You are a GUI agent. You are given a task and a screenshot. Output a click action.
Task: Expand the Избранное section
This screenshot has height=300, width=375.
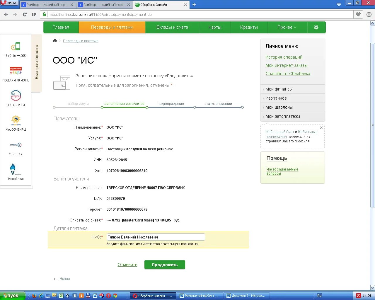coord(293,98)
